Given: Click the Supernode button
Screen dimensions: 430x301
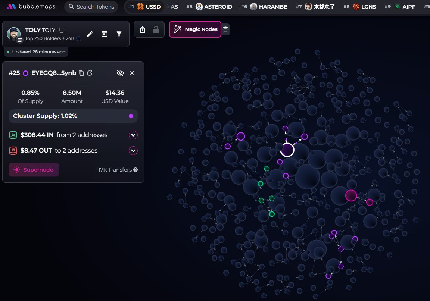Looking at the screenshot, I should (34, 170).
